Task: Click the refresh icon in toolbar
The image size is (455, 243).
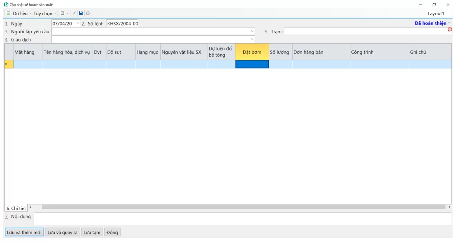Action: [x=88, y=13]
